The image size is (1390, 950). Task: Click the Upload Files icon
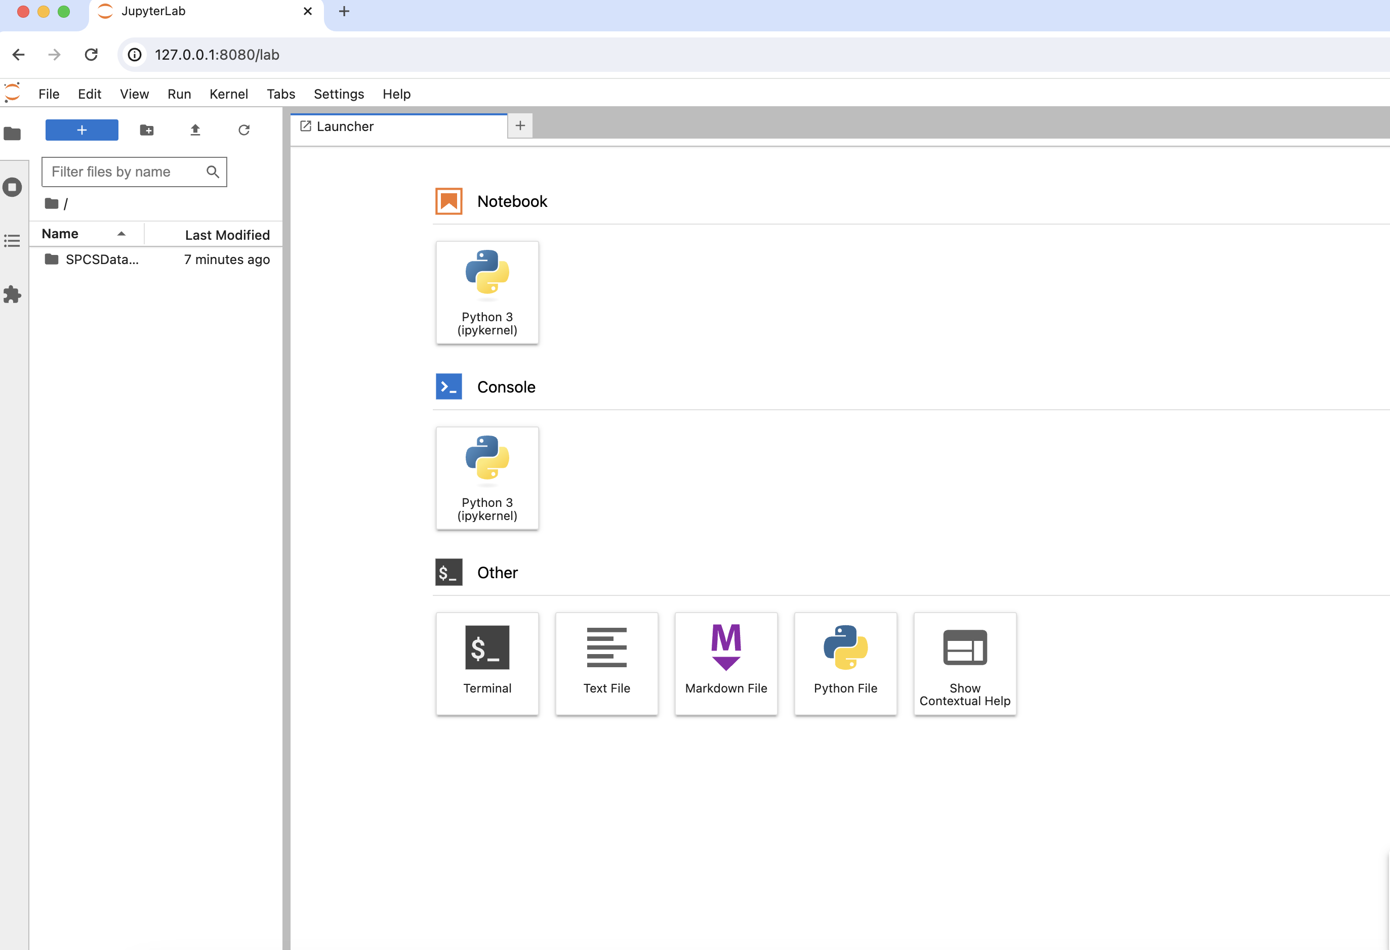[195, 129]
